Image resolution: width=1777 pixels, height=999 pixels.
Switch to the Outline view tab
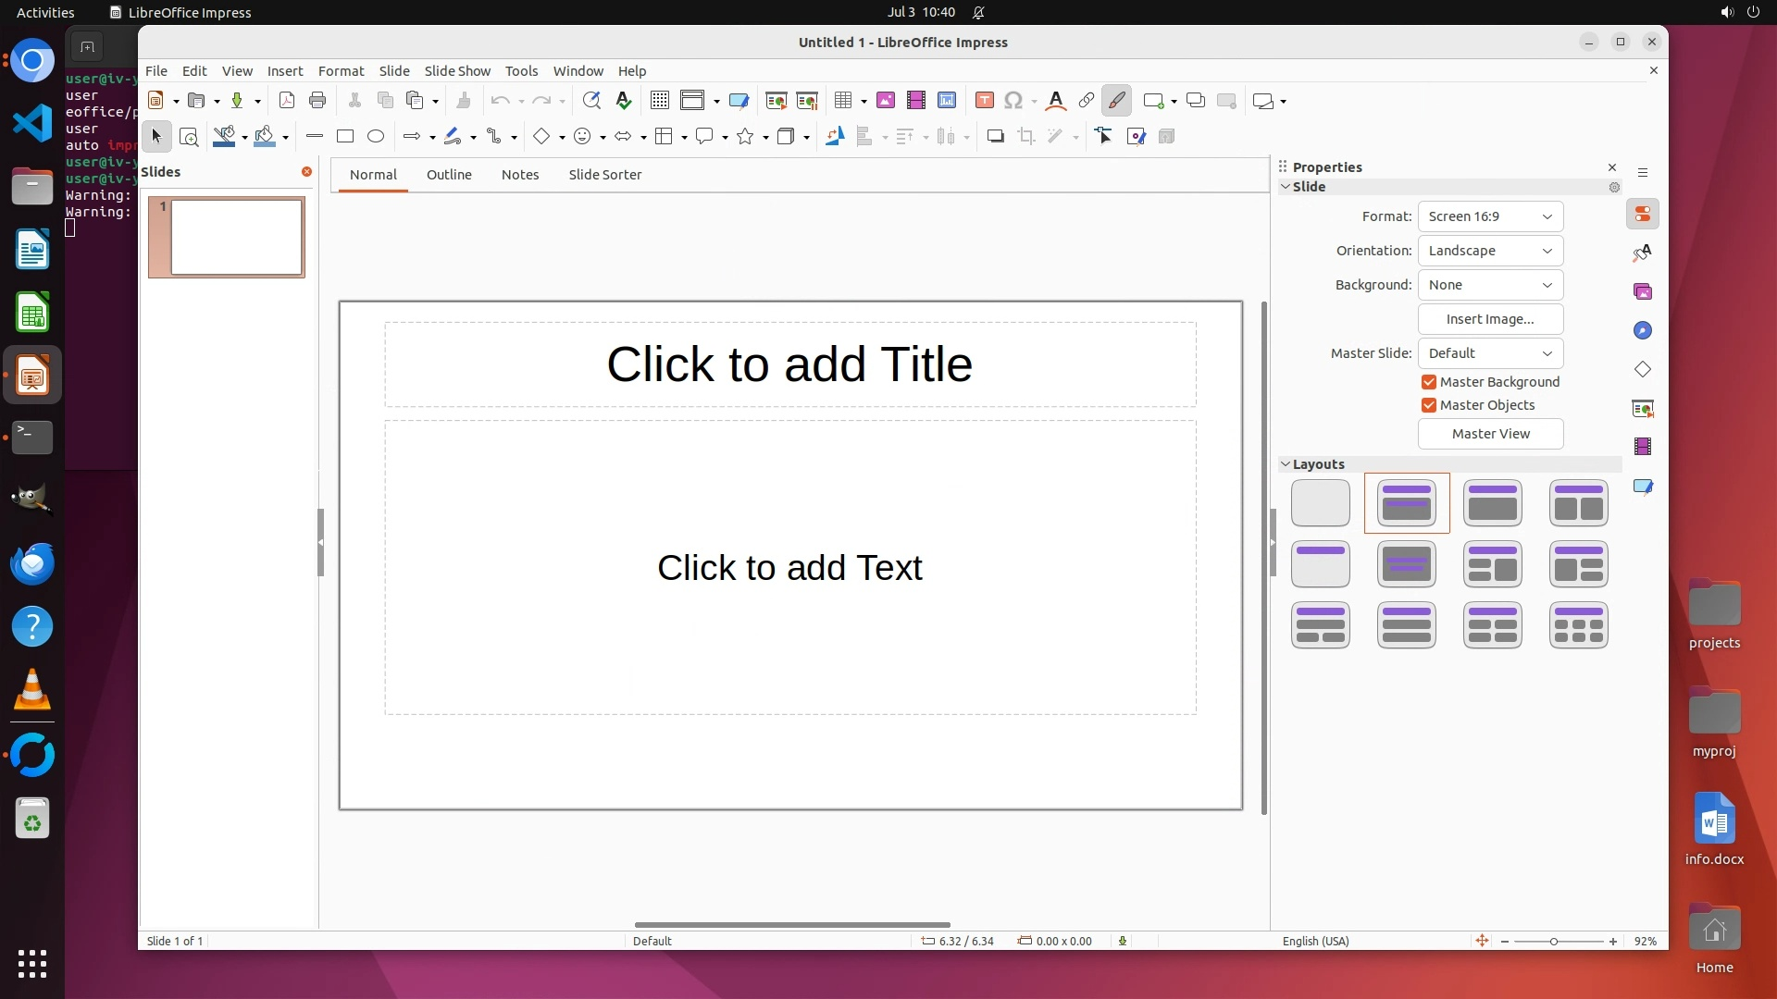449,175
